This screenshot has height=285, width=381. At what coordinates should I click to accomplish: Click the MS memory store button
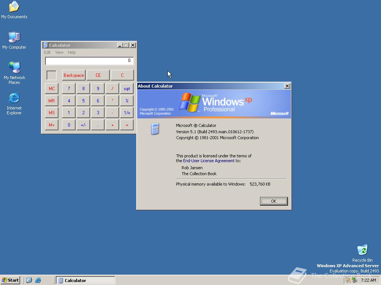pos(51,113)
